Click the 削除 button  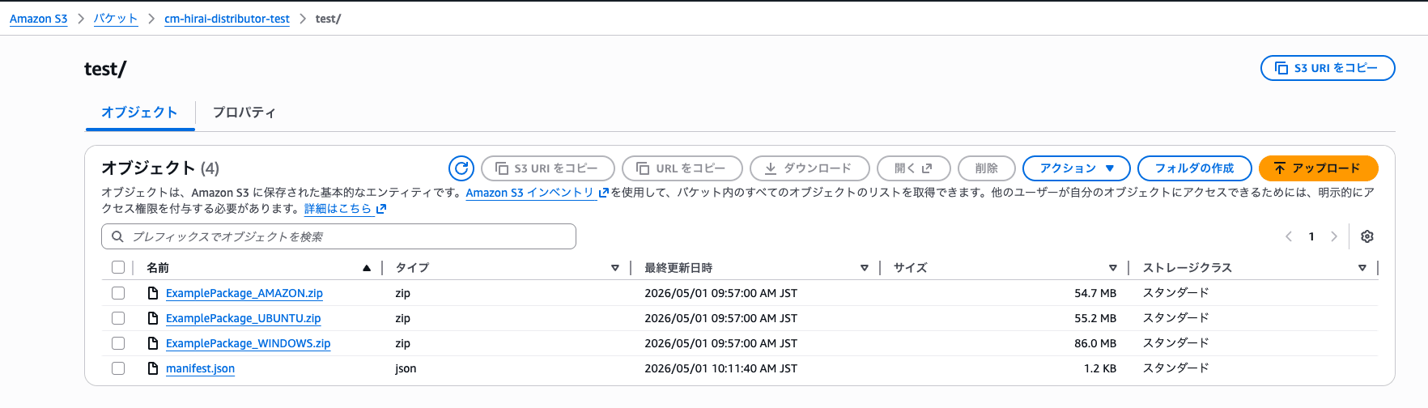pyautogui.click(x=987, y=168)
